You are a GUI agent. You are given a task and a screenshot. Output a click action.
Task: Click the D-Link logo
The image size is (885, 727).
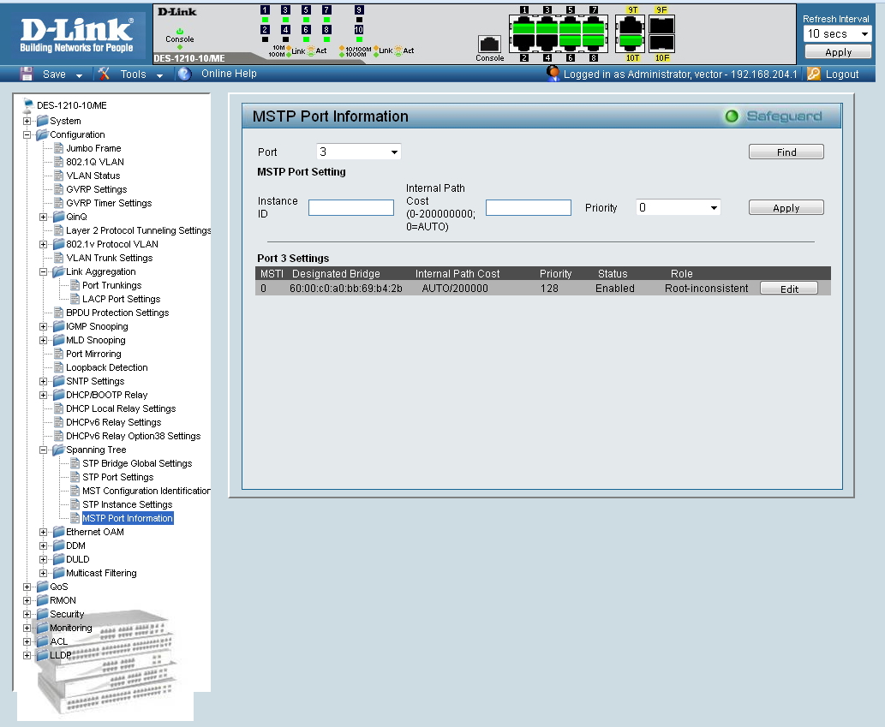pos(76,33)
